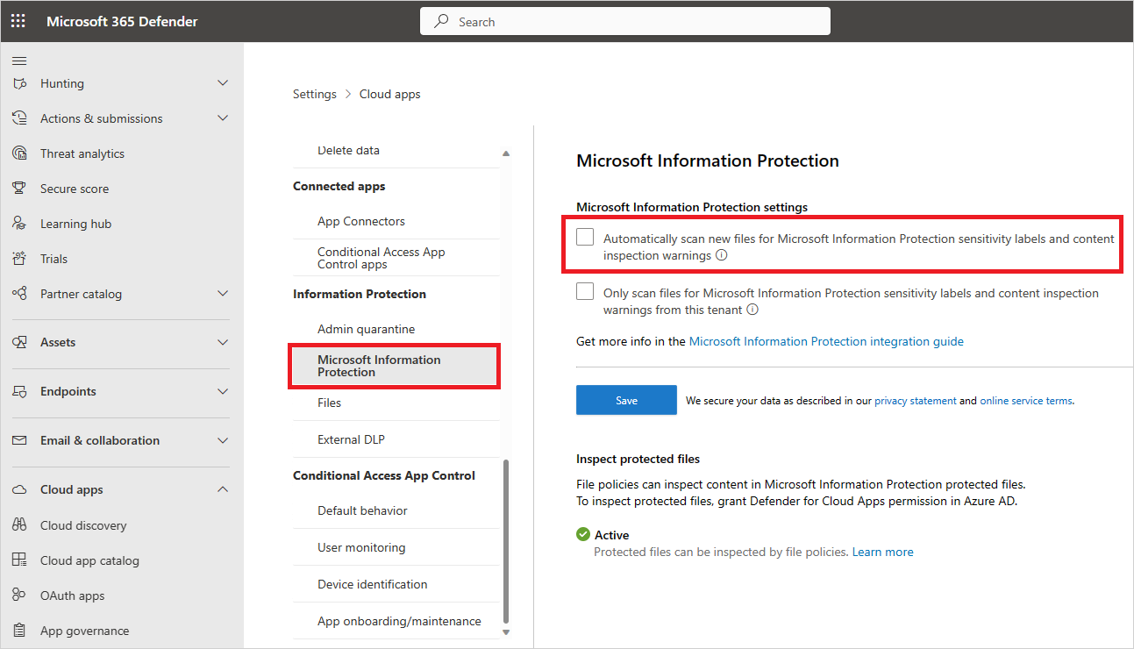The height and width of the screenshot is (649, 1134).
Task: Open the Learning hub icon
Action: click(18, 223)
